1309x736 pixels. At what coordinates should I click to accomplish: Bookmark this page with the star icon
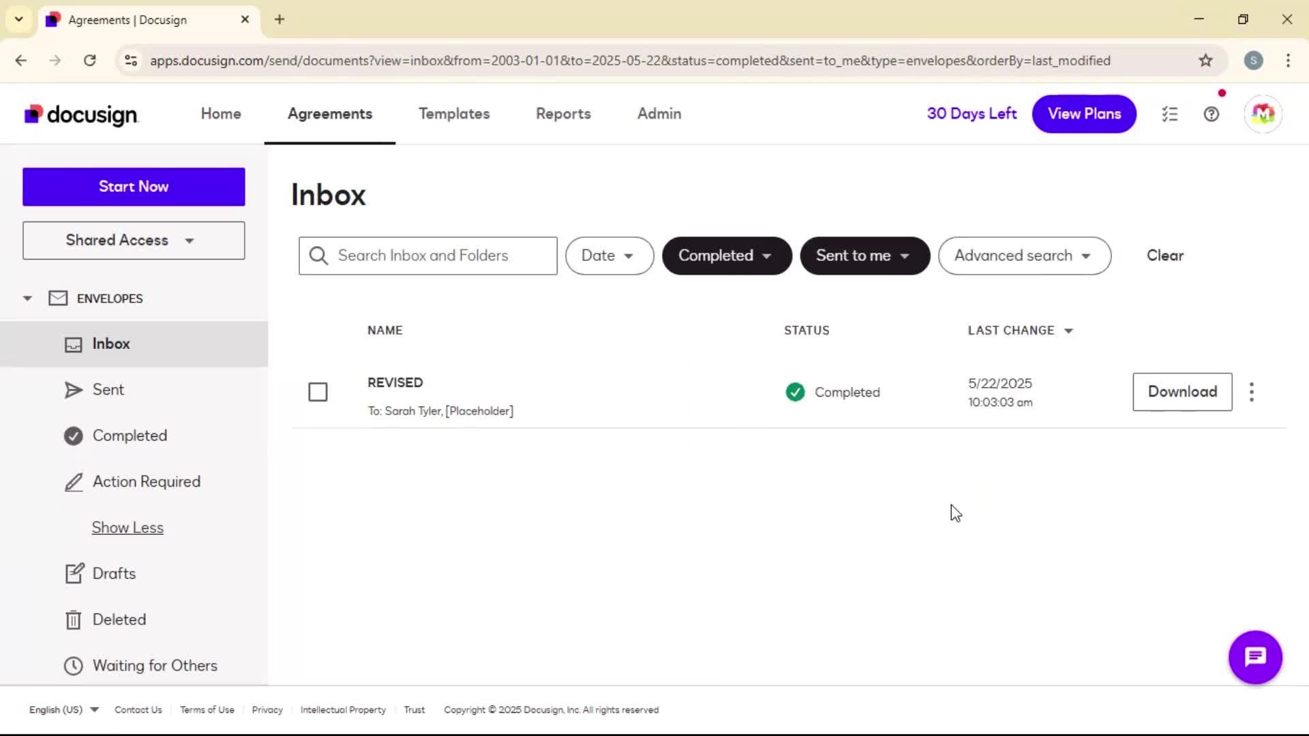pyautogui.click(x=1205, y=61)
